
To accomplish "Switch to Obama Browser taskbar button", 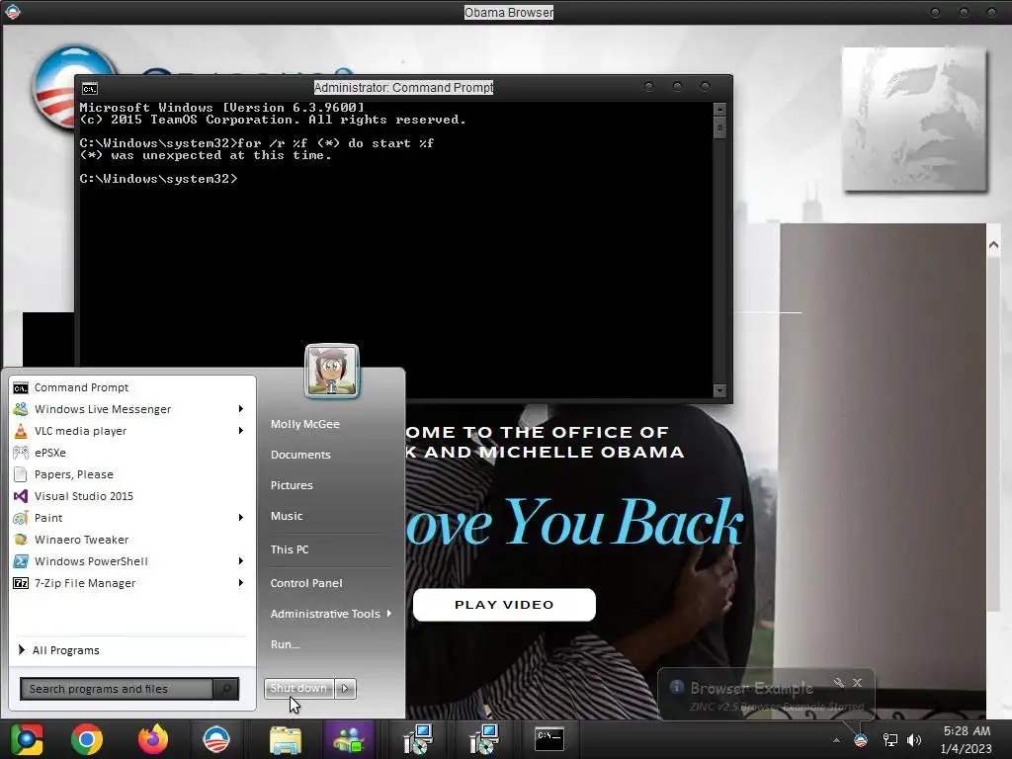I will pyautogui.click(x=216, y=739).
